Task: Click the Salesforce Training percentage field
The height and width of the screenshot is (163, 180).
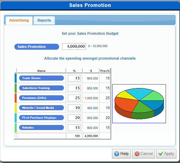Action: pyautogui.click(x=74, y=88)
